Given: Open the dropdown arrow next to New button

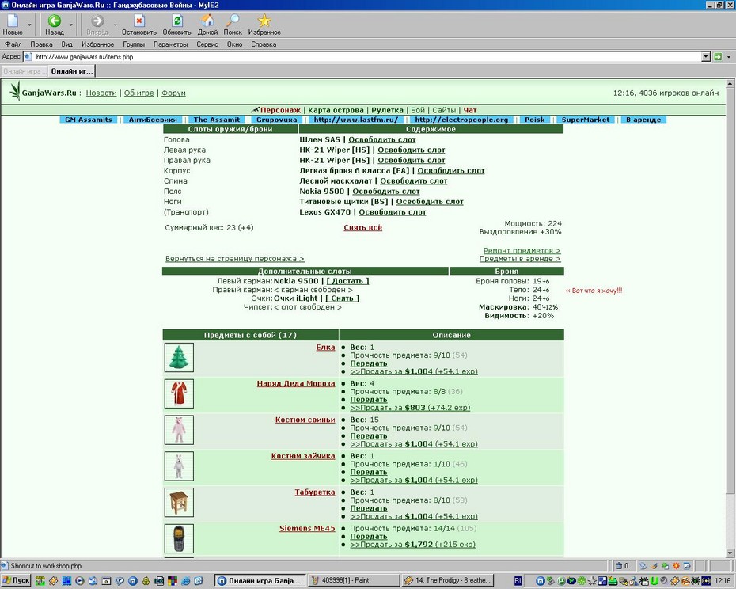Looking at the screenshot, I should click(x=29, y=25).
